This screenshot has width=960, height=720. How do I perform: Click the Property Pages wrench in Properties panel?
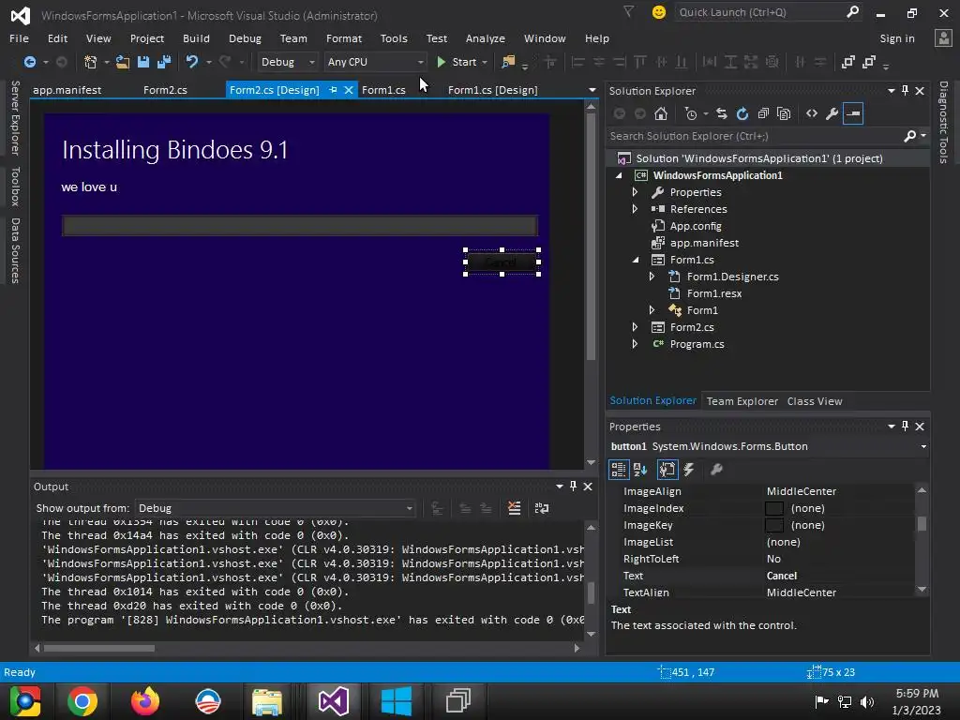click(x=716, y=470)
